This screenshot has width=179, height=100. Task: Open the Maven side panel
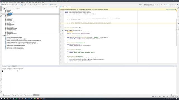178,25
